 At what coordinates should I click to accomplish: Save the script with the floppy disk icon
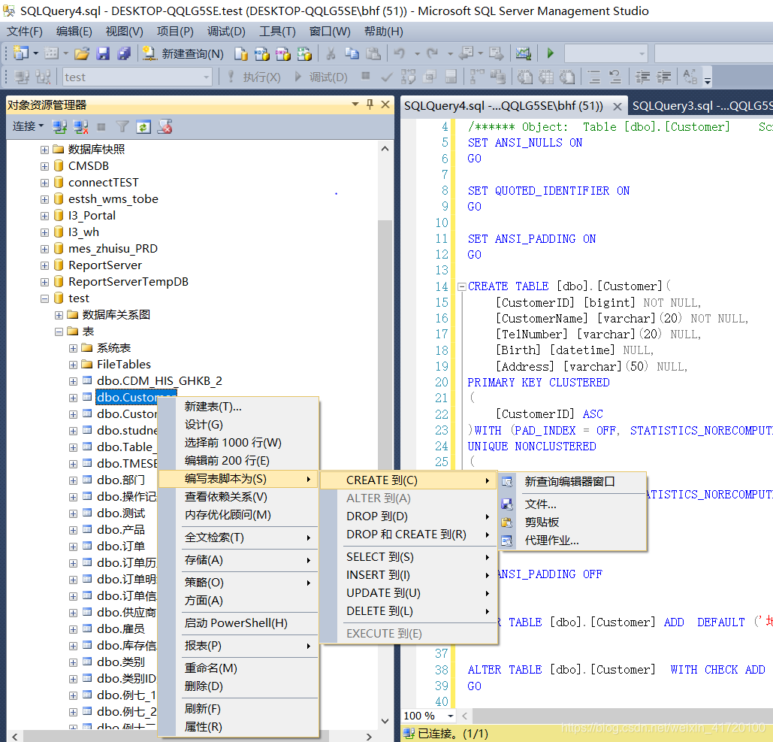(103, 53)
